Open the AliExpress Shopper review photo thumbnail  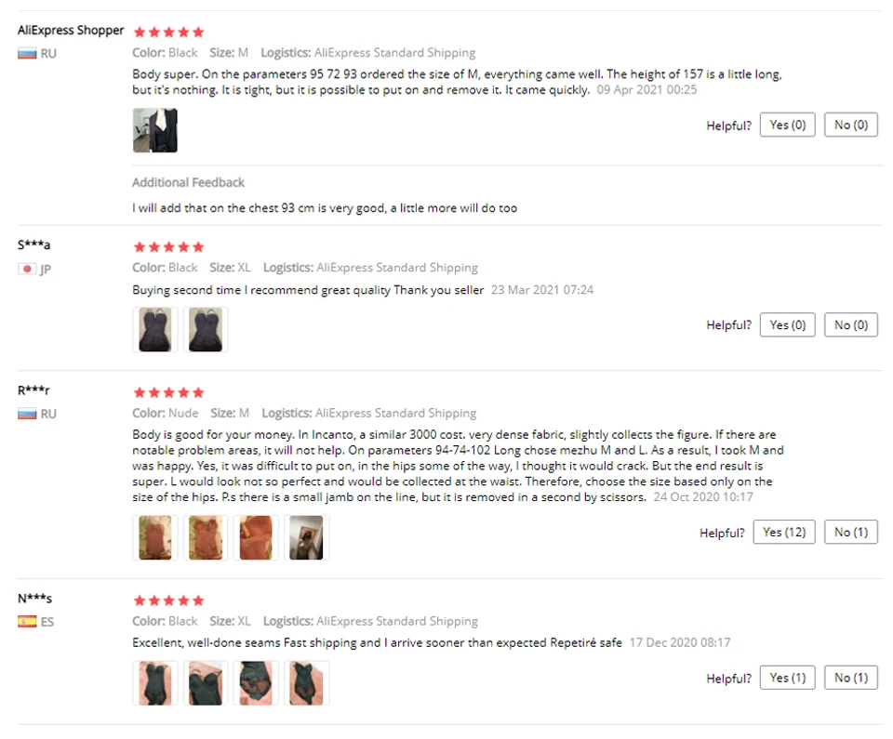click(155, 130)
